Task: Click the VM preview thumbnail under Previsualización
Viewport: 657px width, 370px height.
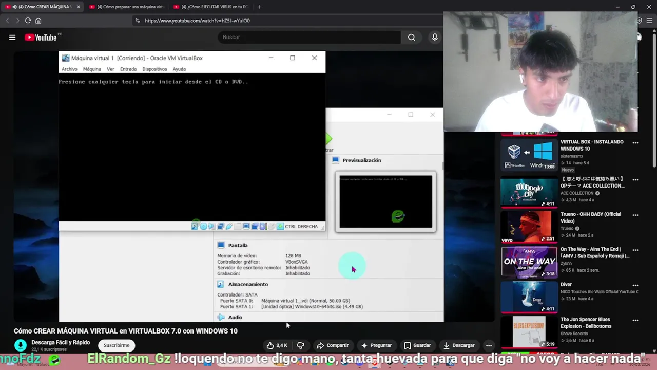Action: [385, 201]
